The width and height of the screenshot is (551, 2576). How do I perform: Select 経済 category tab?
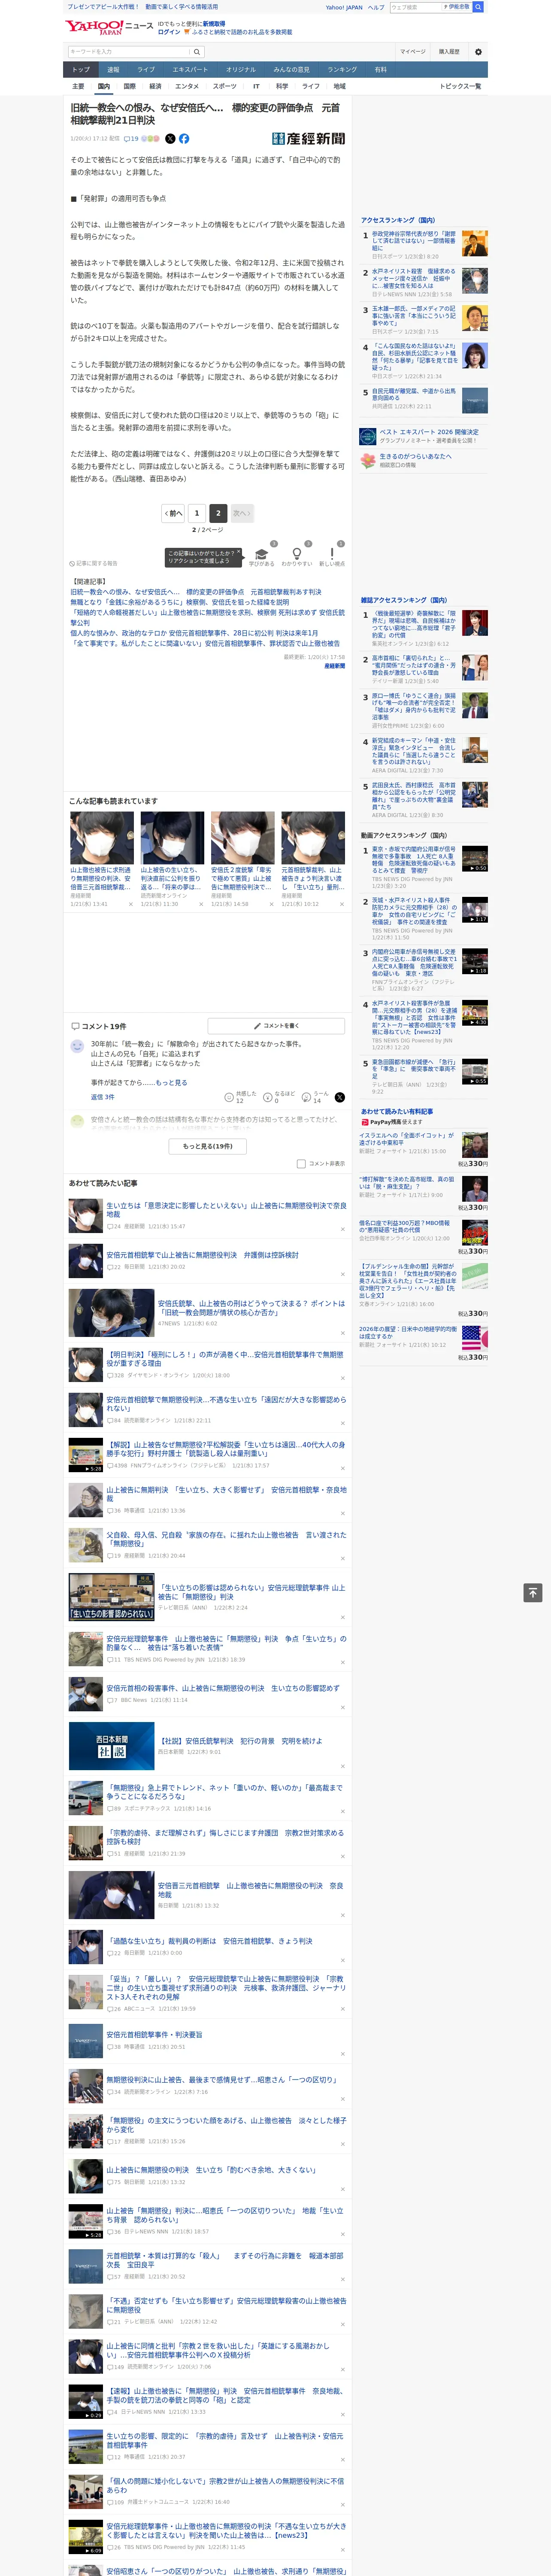(155, 86)
